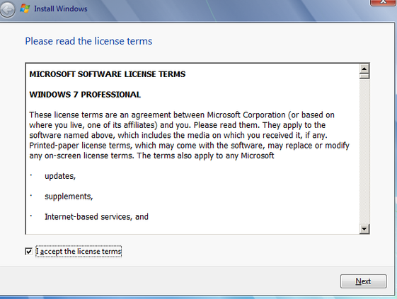Close the Install Windows dialog
Screen dimensions: 397x299
[383, 2]
